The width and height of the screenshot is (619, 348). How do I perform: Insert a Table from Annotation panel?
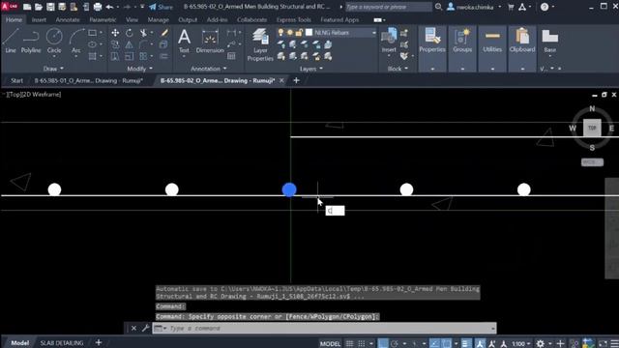pos(232,56)
